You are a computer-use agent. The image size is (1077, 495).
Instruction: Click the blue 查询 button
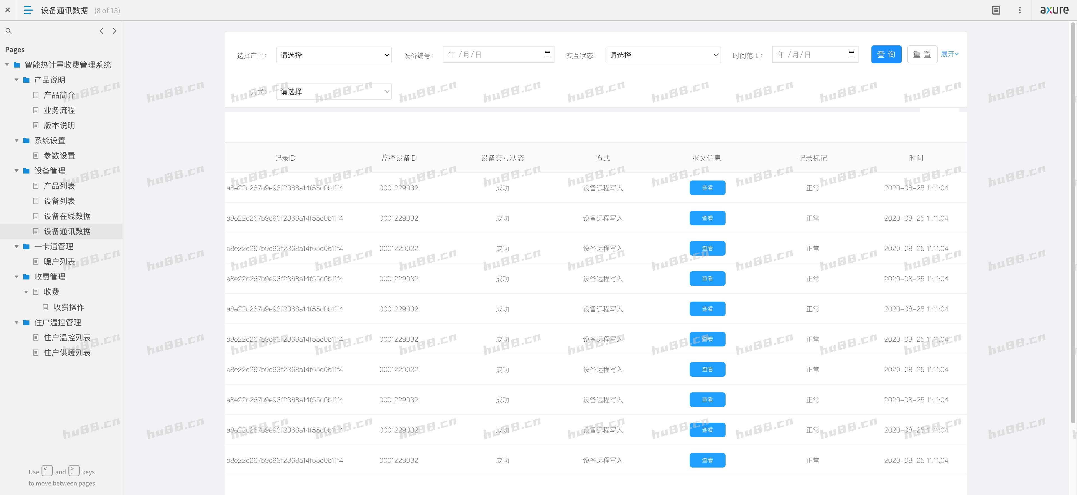[886, 54]
